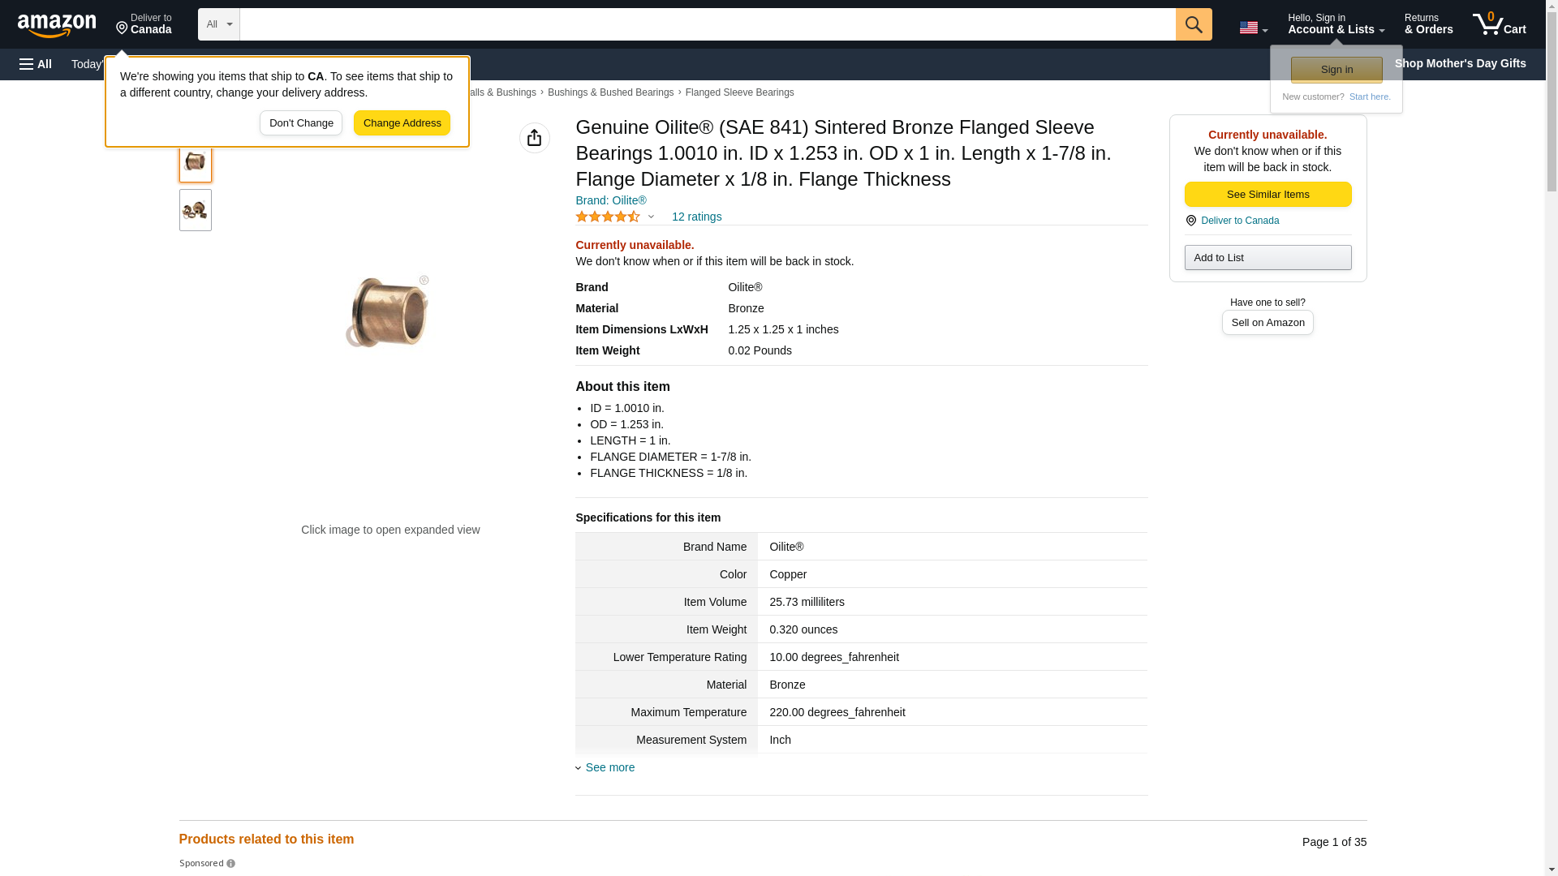Open the shopping cart
Screen dimensions: 1558x876
(x=1499, y=24)
